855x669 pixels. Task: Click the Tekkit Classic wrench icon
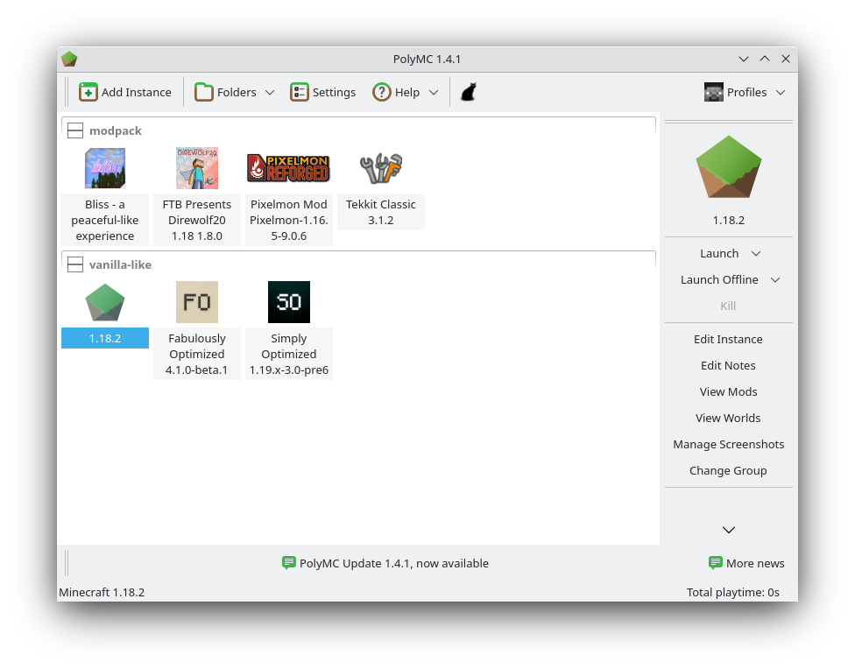coord(380,168)
